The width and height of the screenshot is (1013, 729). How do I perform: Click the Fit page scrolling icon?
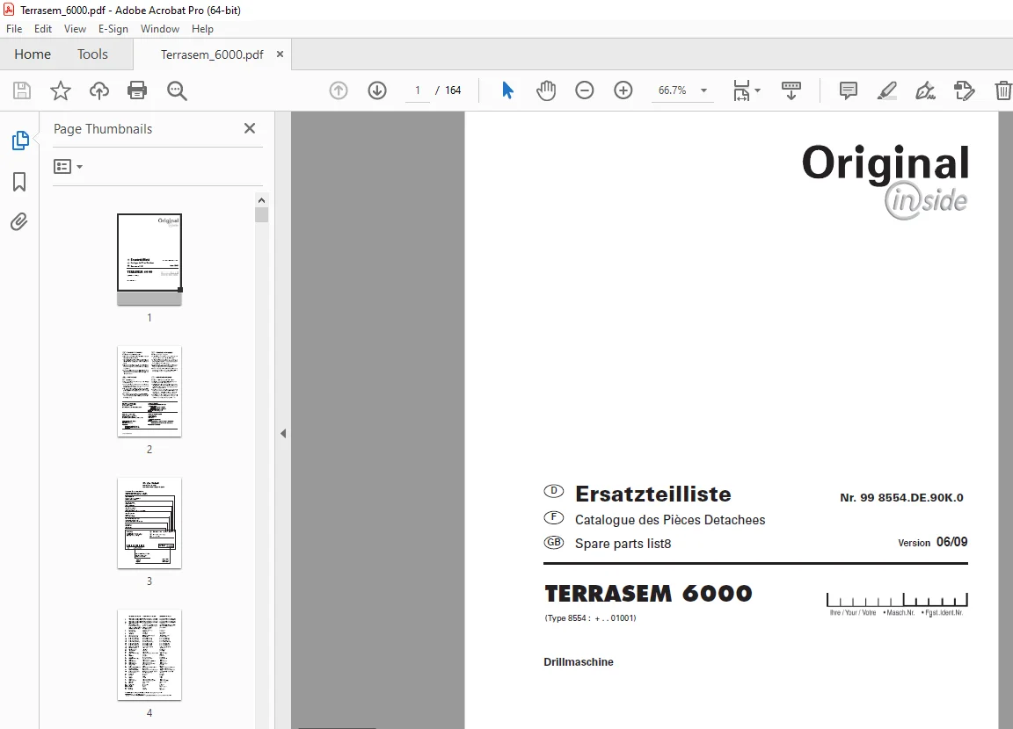click(741, 90)
